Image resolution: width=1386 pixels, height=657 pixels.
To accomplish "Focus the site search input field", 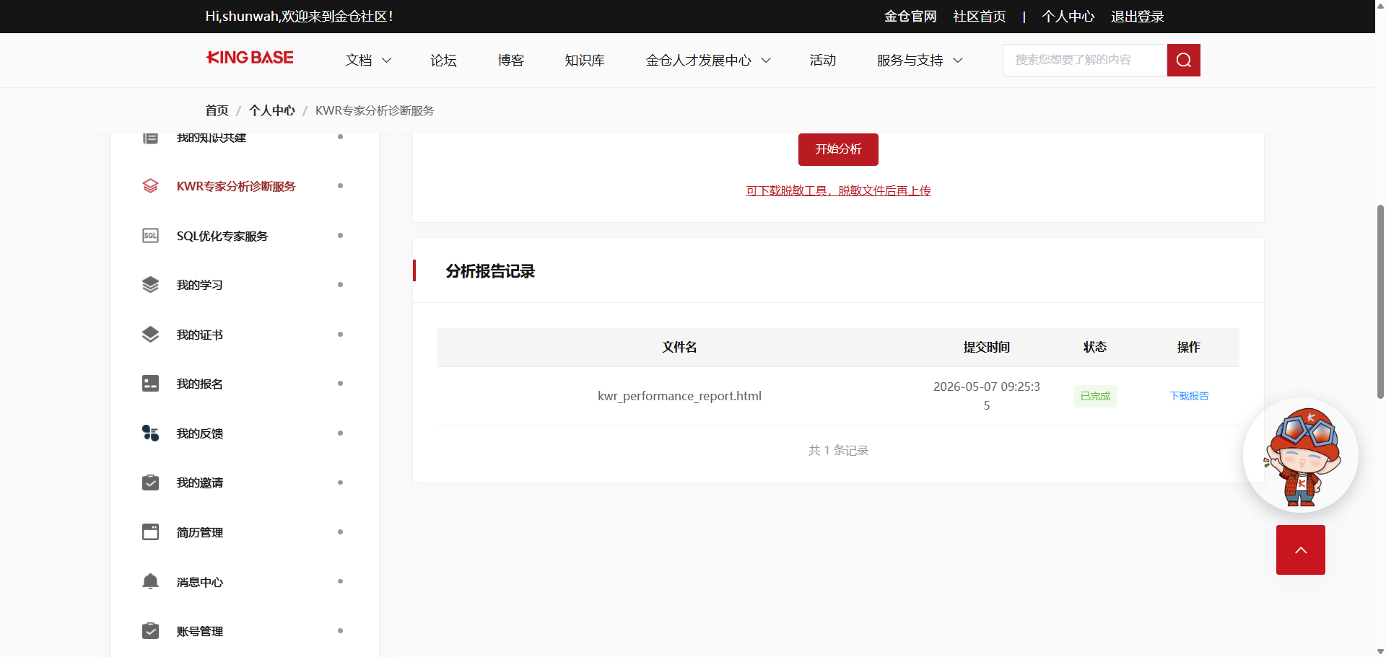I will point(1085,60).
